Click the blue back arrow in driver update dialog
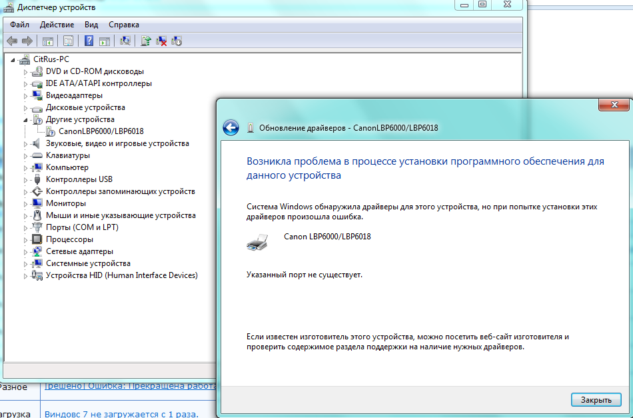 (x=231, y=127)
